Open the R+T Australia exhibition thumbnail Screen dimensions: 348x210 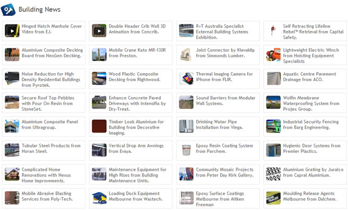[x=186, y=31]
